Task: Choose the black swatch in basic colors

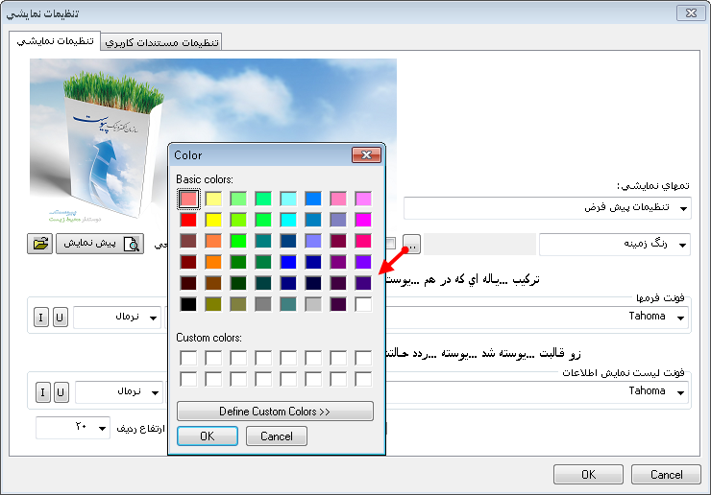Action: 189,304
